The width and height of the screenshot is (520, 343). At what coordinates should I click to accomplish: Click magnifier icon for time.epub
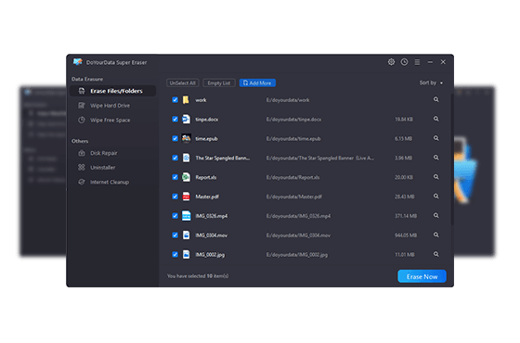pyautogui.click(x=436, y=138)
